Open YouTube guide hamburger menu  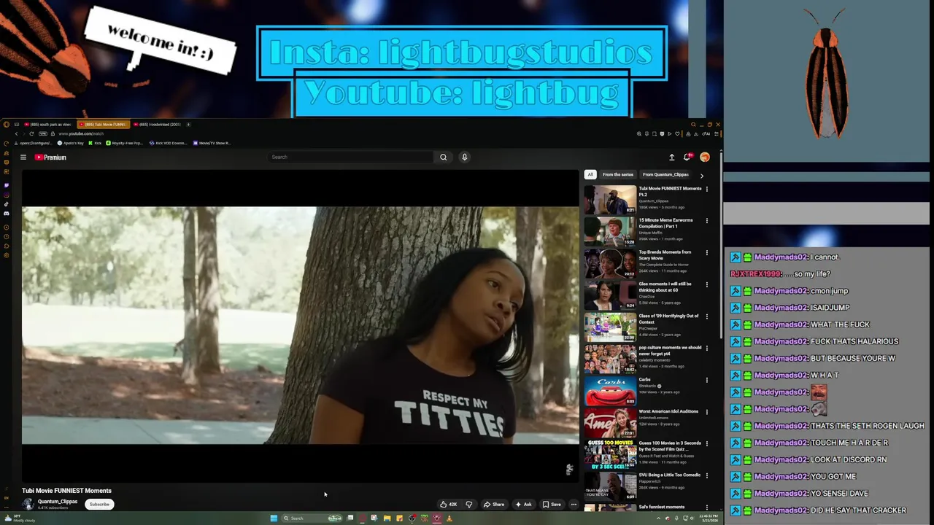point(23,157)
